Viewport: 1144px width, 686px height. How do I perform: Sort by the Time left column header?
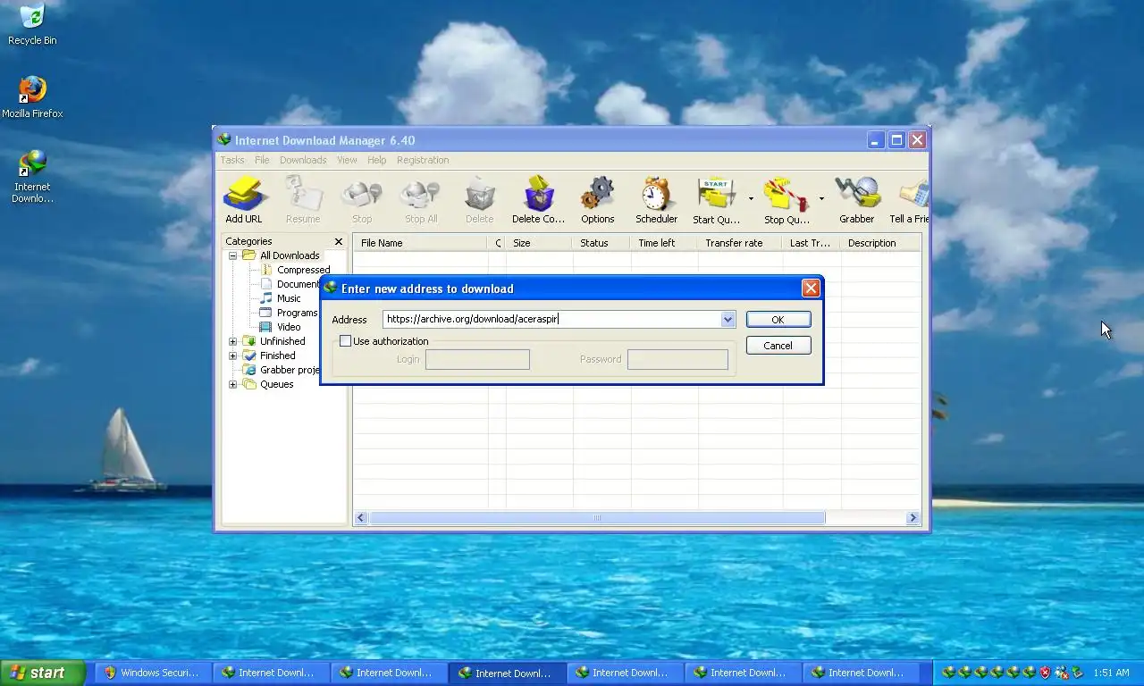(x=664, y=243)
